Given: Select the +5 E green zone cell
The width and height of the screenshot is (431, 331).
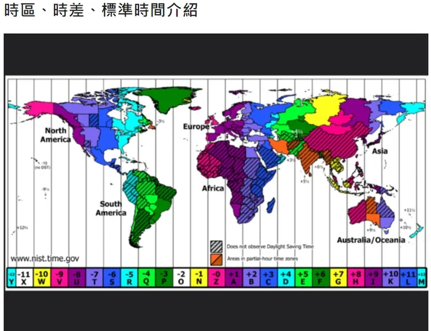Looking at the screenshot, I should pos(303,277).
